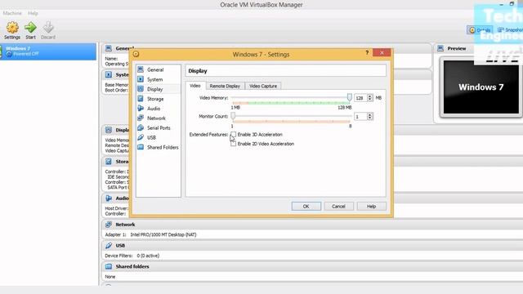Click the Details view button
523x294 pixels.
coord(480,30)
